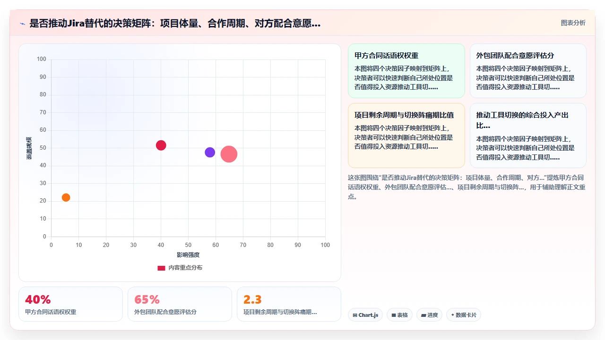
Task: Click the lightning icon beside the title
Action: [x=23, y=24]
